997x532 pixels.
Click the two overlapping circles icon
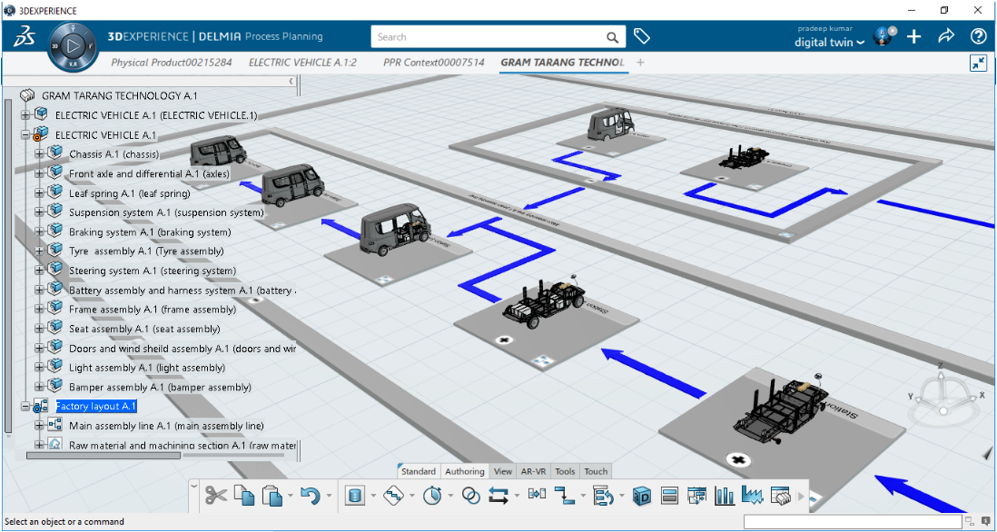point(470,495)
